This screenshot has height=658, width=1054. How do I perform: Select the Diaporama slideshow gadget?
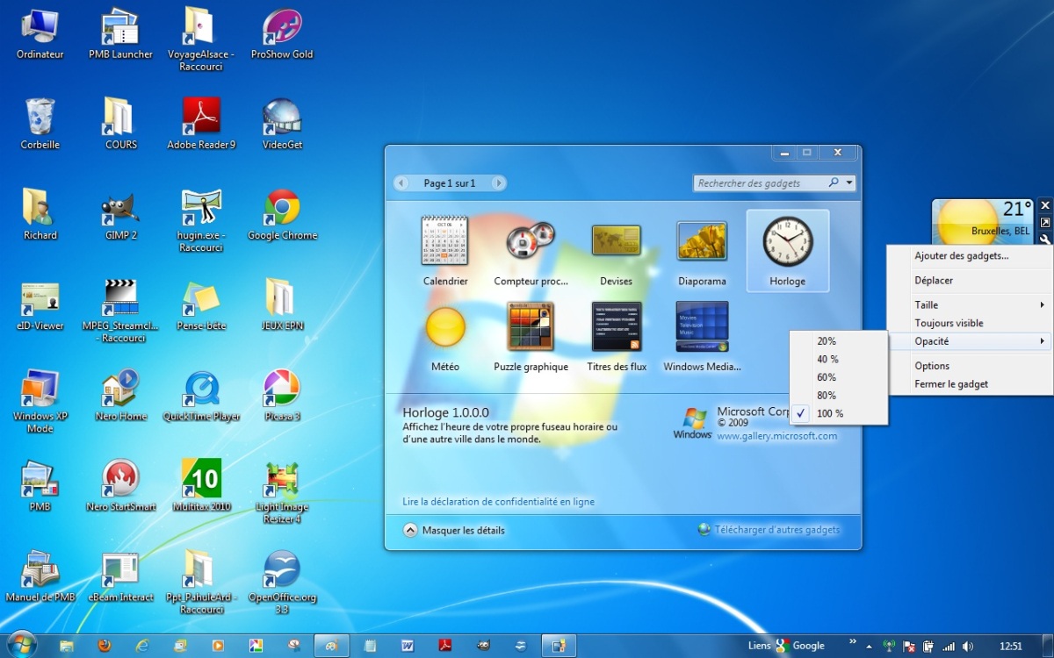[702, 250]
